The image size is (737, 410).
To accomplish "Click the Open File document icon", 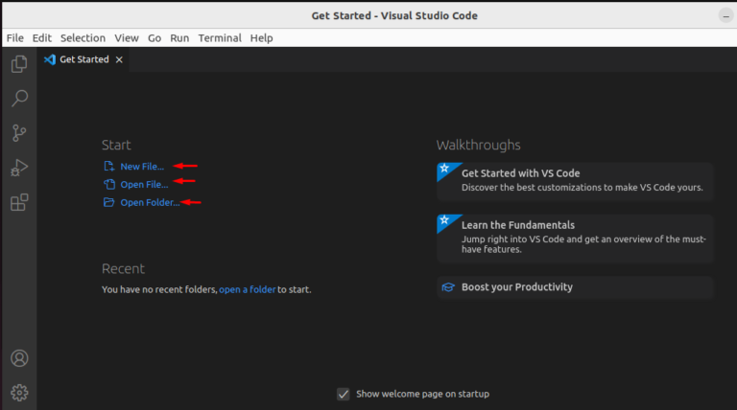I will point(109,184).
